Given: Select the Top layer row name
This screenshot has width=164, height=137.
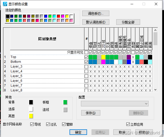Looking at the screenshot, I should coord(13,57).
